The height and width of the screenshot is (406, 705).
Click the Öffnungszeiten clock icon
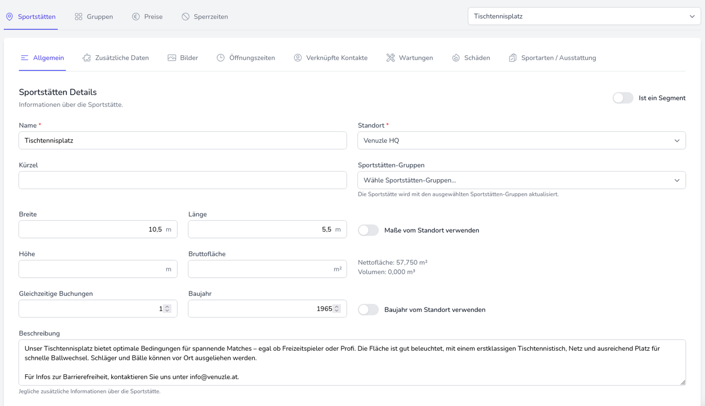pos(221,58)
